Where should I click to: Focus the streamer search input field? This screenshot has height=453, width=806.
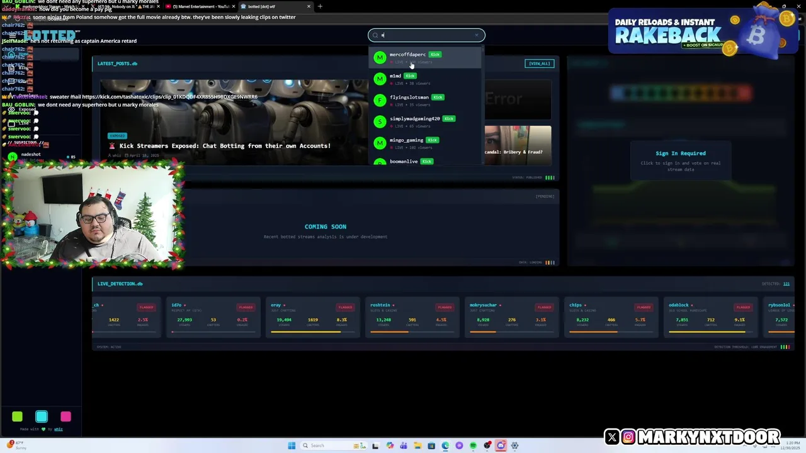click(427, 35)
